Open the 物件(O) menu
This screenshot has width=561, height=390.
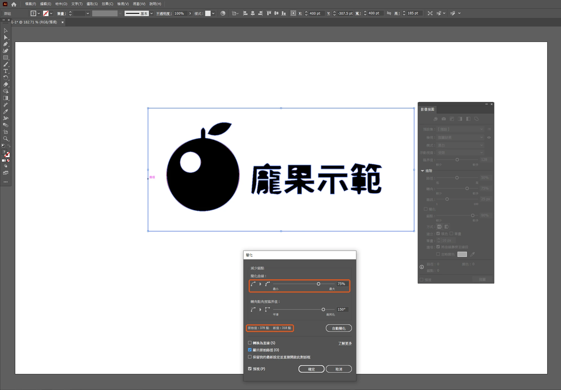tap(61, 4)
